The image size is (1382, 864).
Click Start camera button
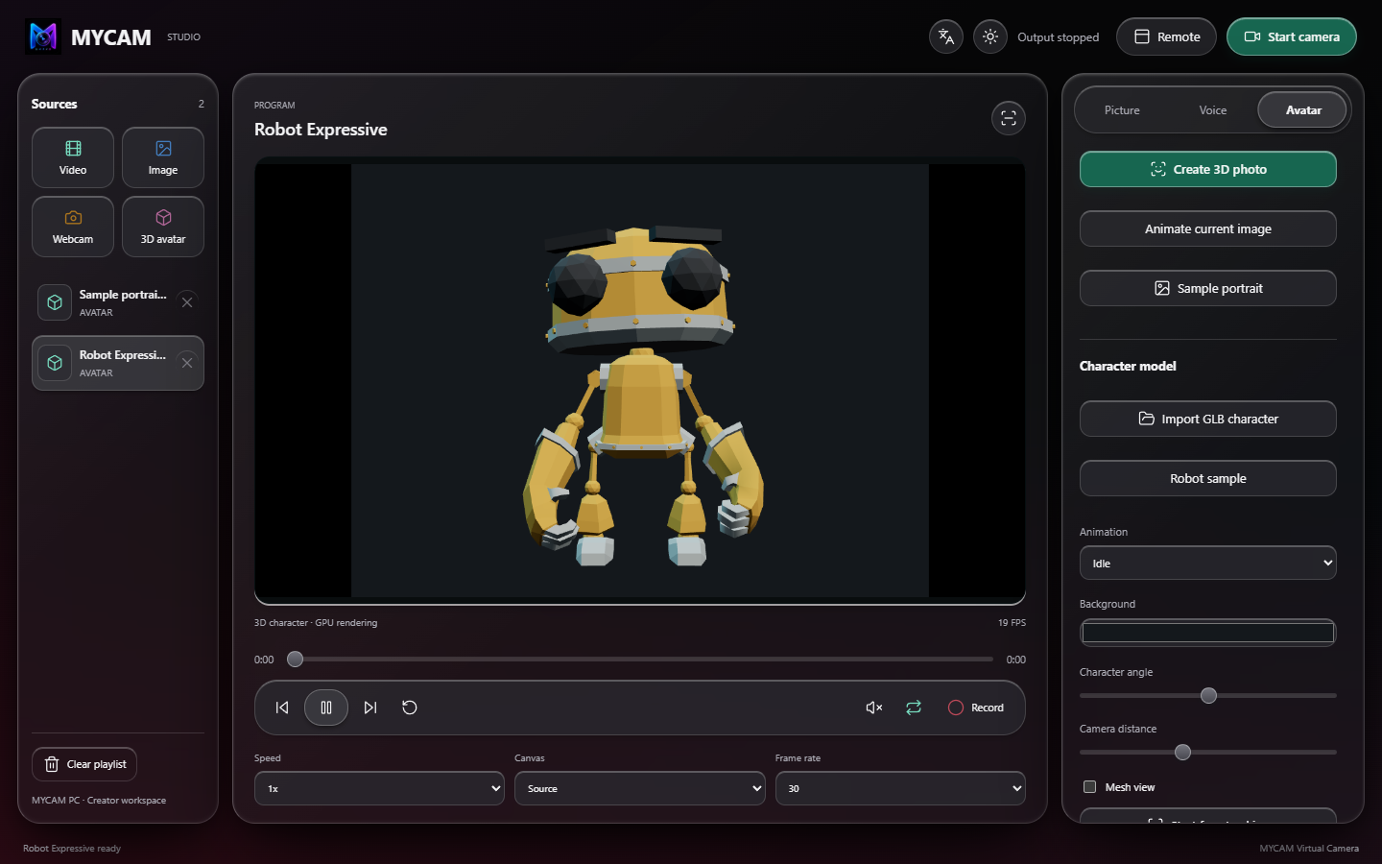[x=1292, y=36]
